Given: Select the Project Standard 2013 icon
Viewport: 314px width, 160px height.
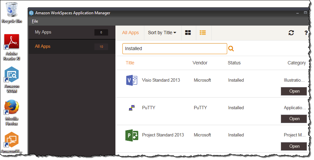Looking at the screenshot, I should tap(132, 135).
